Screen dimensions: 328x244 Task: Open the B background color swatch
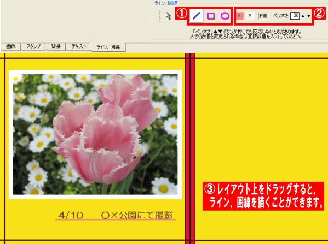point(250,16)
